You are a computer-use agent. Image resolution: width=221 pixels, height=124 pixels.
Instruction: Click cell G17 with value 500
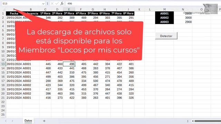click(x=93, y=81)
